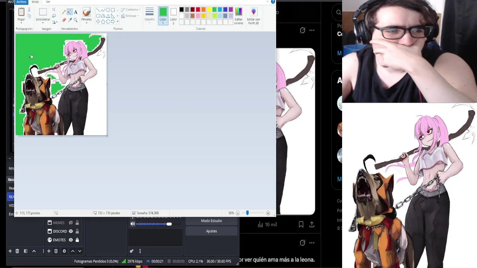
Task: Click Paint help question mark icon
Action: click(x=273, y=2)
